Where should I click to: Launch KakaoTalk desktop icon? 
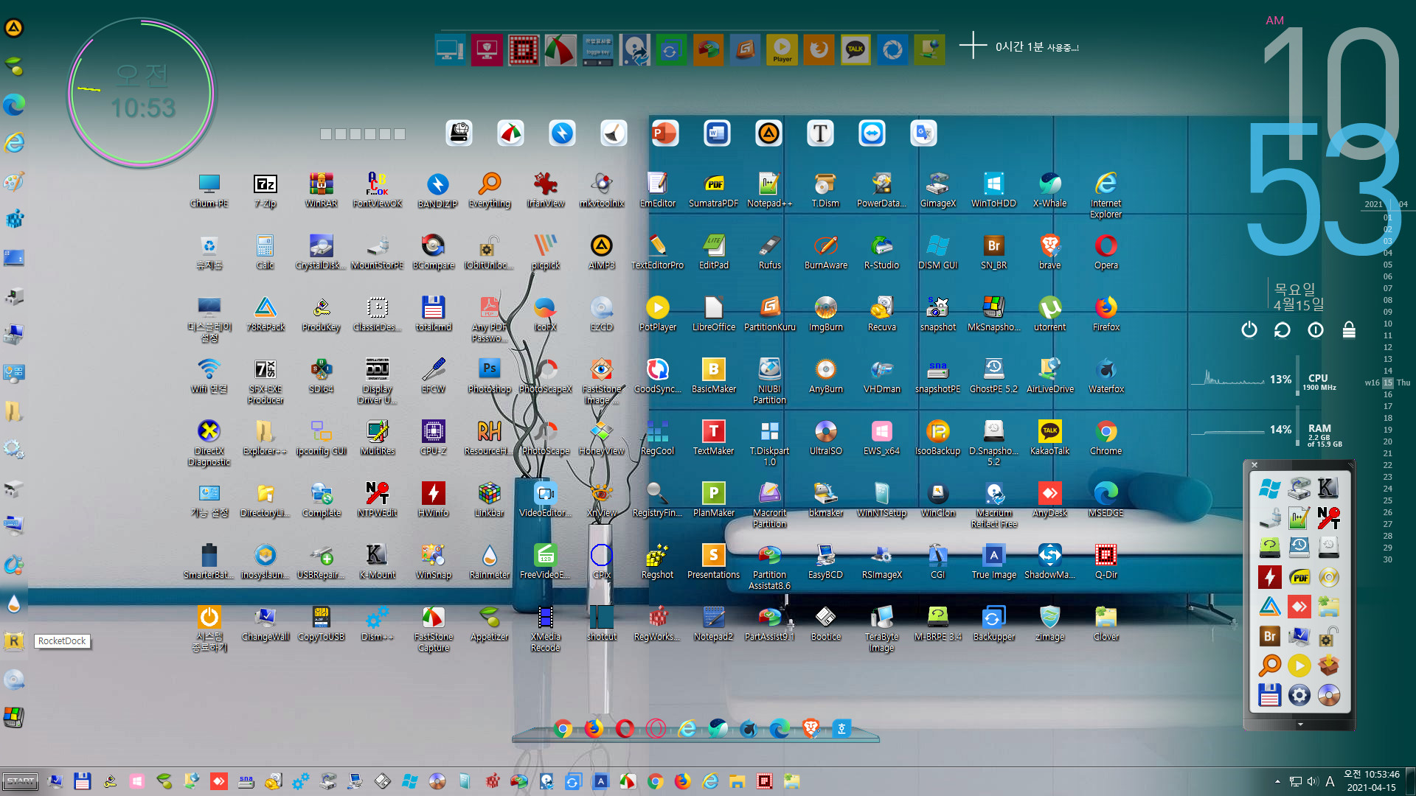1049,437
